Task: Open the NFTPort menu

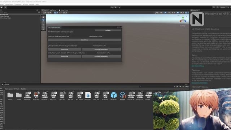Action: 25,5
